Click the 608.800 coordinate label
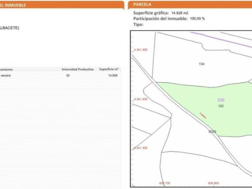The height and width of the screenshot is (189, 252). [213, 183]
